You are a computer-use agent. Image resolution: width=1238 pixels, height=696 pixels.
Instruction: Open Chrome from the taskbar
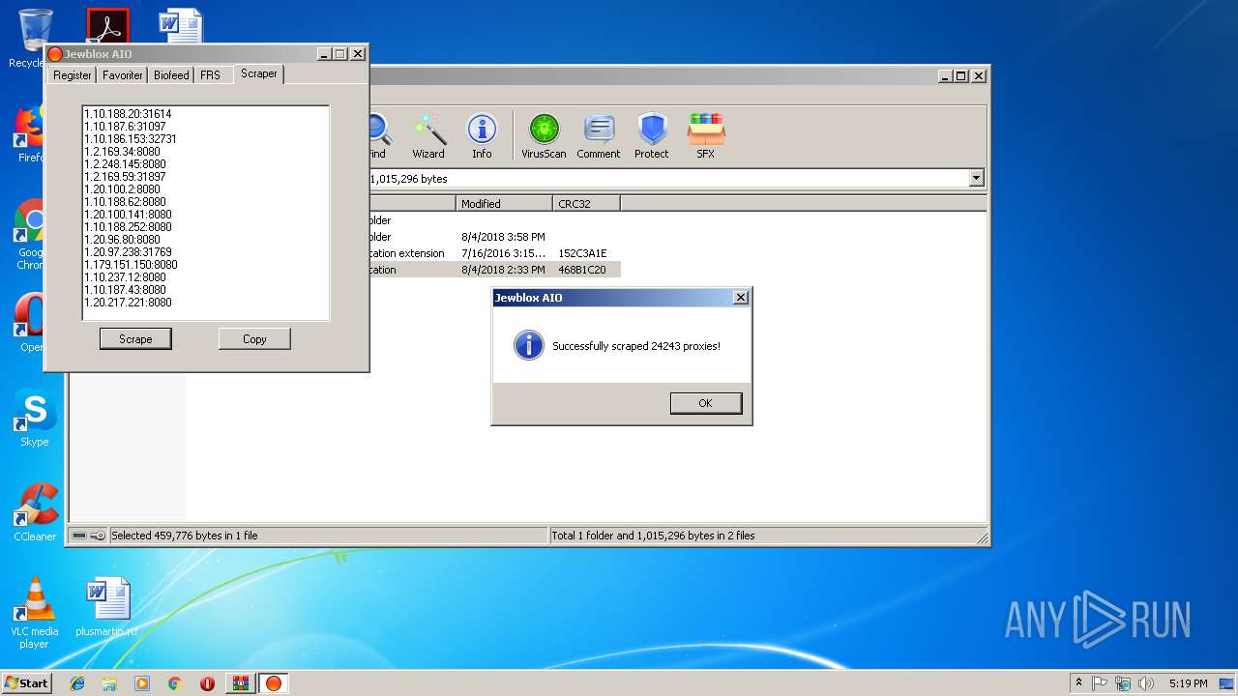point(174,683)
